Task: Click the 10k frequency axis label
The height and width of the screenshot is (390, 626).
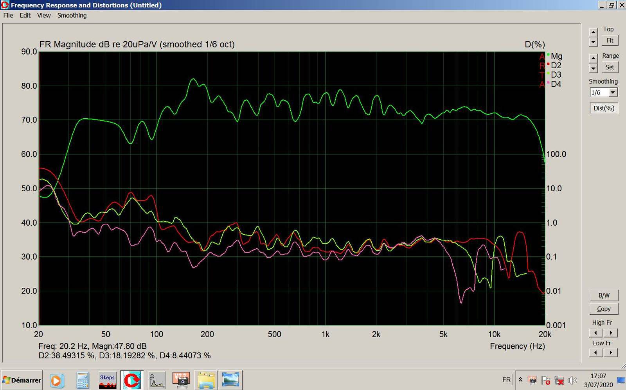Action: [x=494, y=334]
